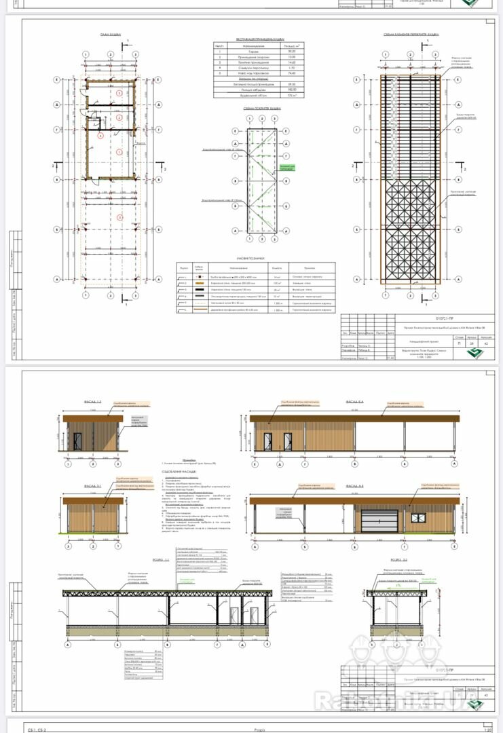Click the 'Навіс над парковкою' table row

point(259,73)
